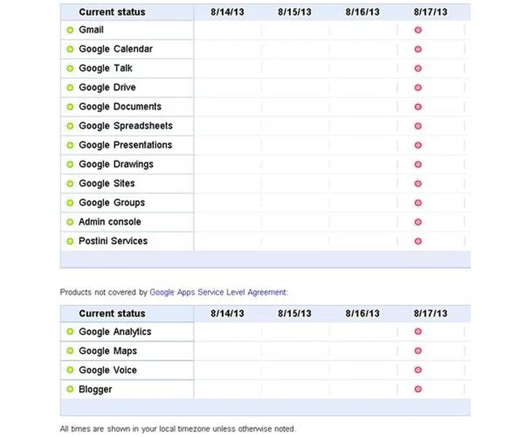Click the red 8/17/13 incident dot for Gmail

click(x=418, y=31)
